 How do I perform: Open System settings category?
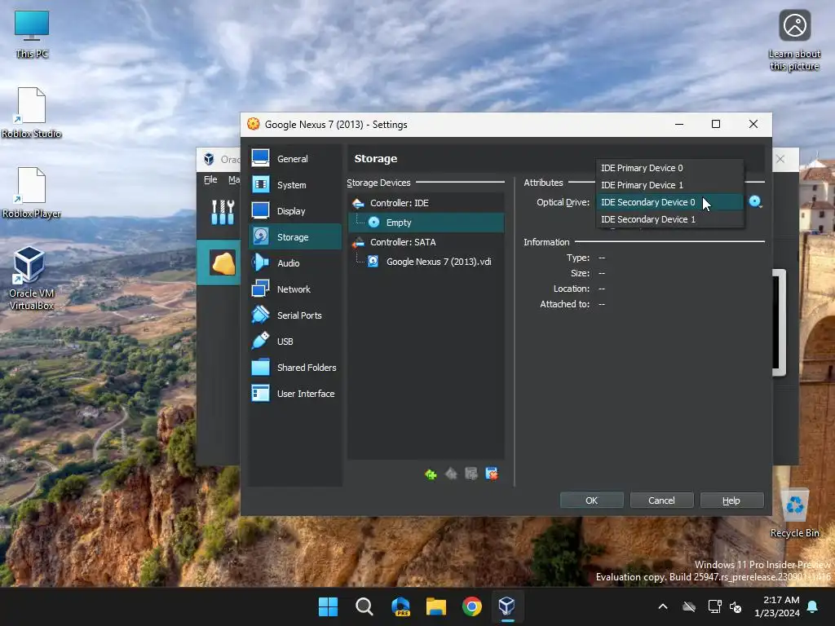point(294,185)
